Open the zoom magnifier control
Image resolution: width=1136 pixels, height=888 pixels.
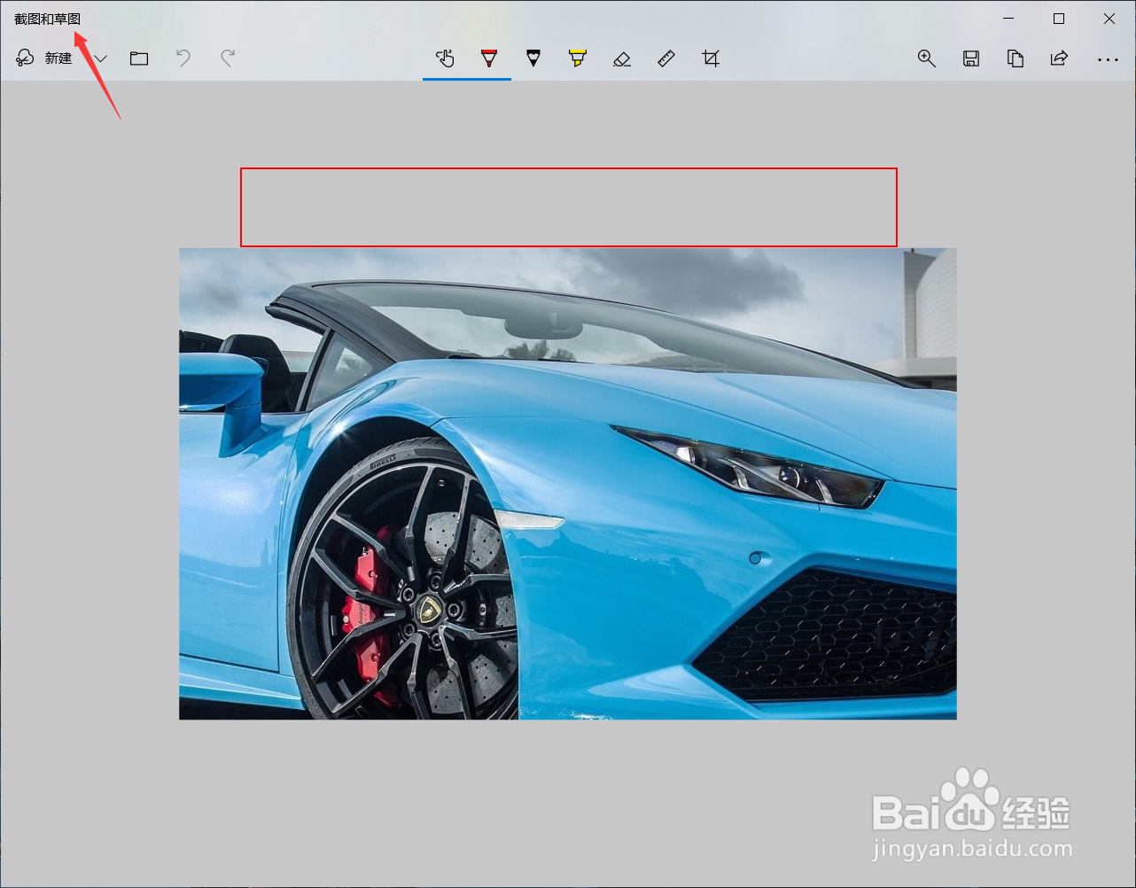927,58
